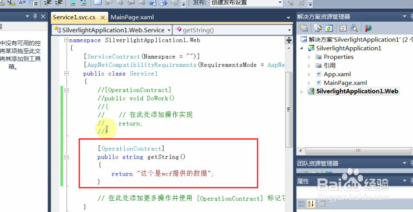Collapse the commented OperationContract block
This screenshot has height=212, width=413.
click(x=66, y=90)
